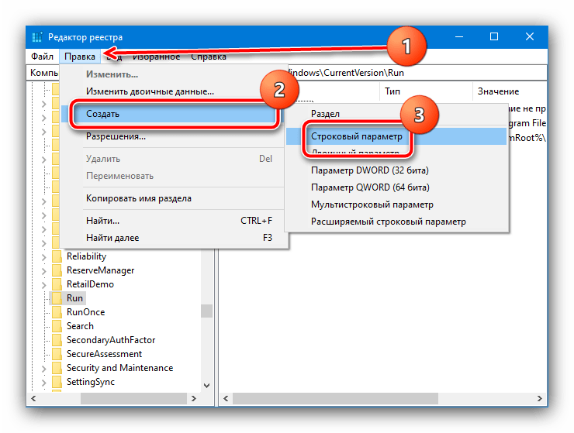Open the Правка menu
The height and width of the screenshot is (433, 574).
click(80, 57)
